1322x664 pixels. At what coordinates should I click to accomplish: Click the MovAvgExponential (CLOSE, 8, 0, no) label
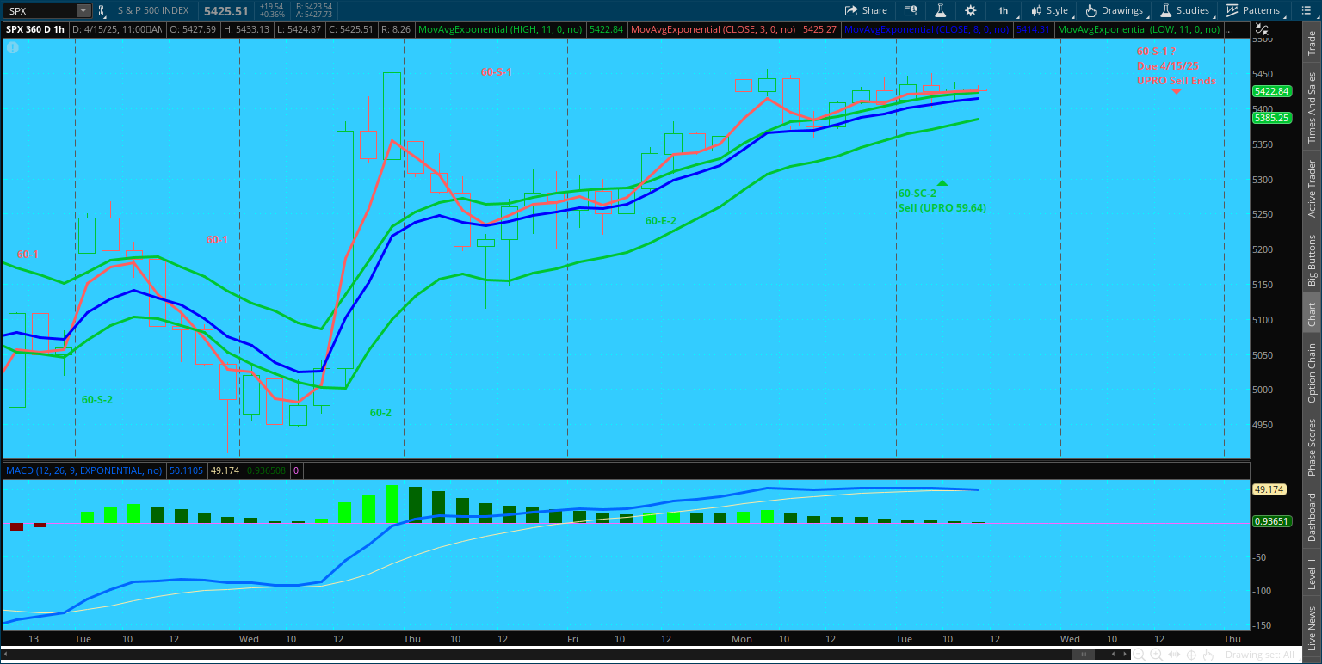click(x=926, y=29)
